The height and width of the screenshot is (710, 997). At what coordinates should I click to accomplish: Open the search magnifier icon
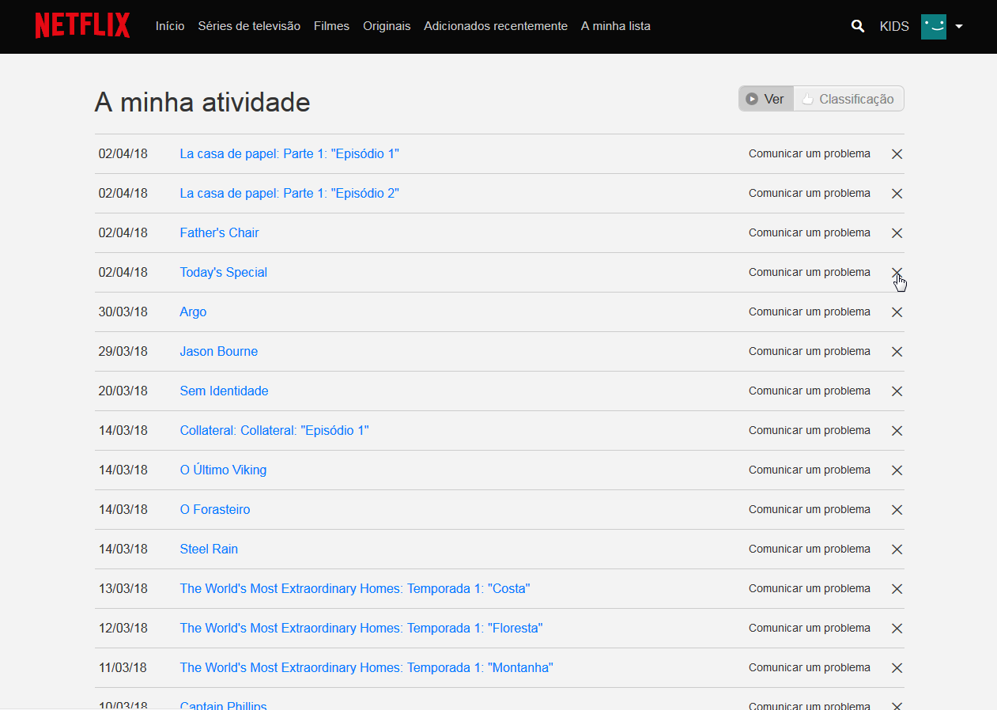click(858, 26)
